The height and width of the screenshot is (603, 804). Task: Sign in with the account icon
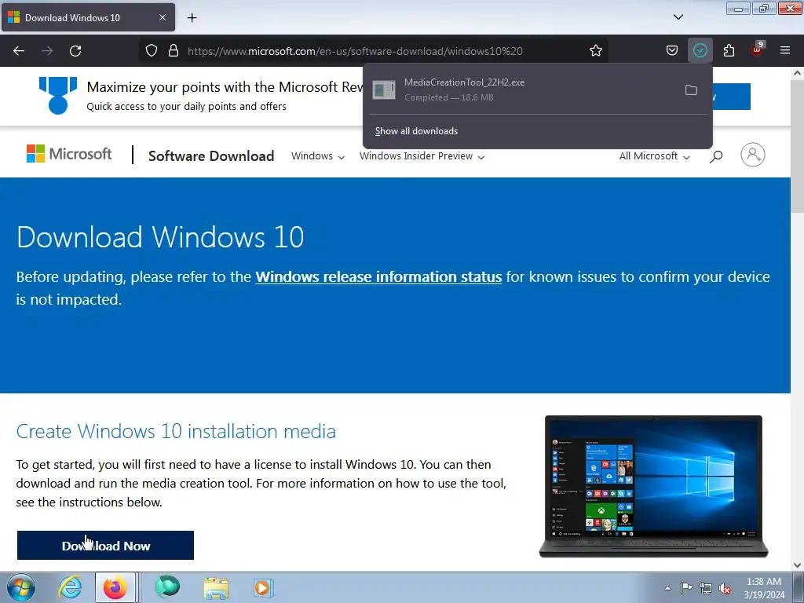[753, 155]
